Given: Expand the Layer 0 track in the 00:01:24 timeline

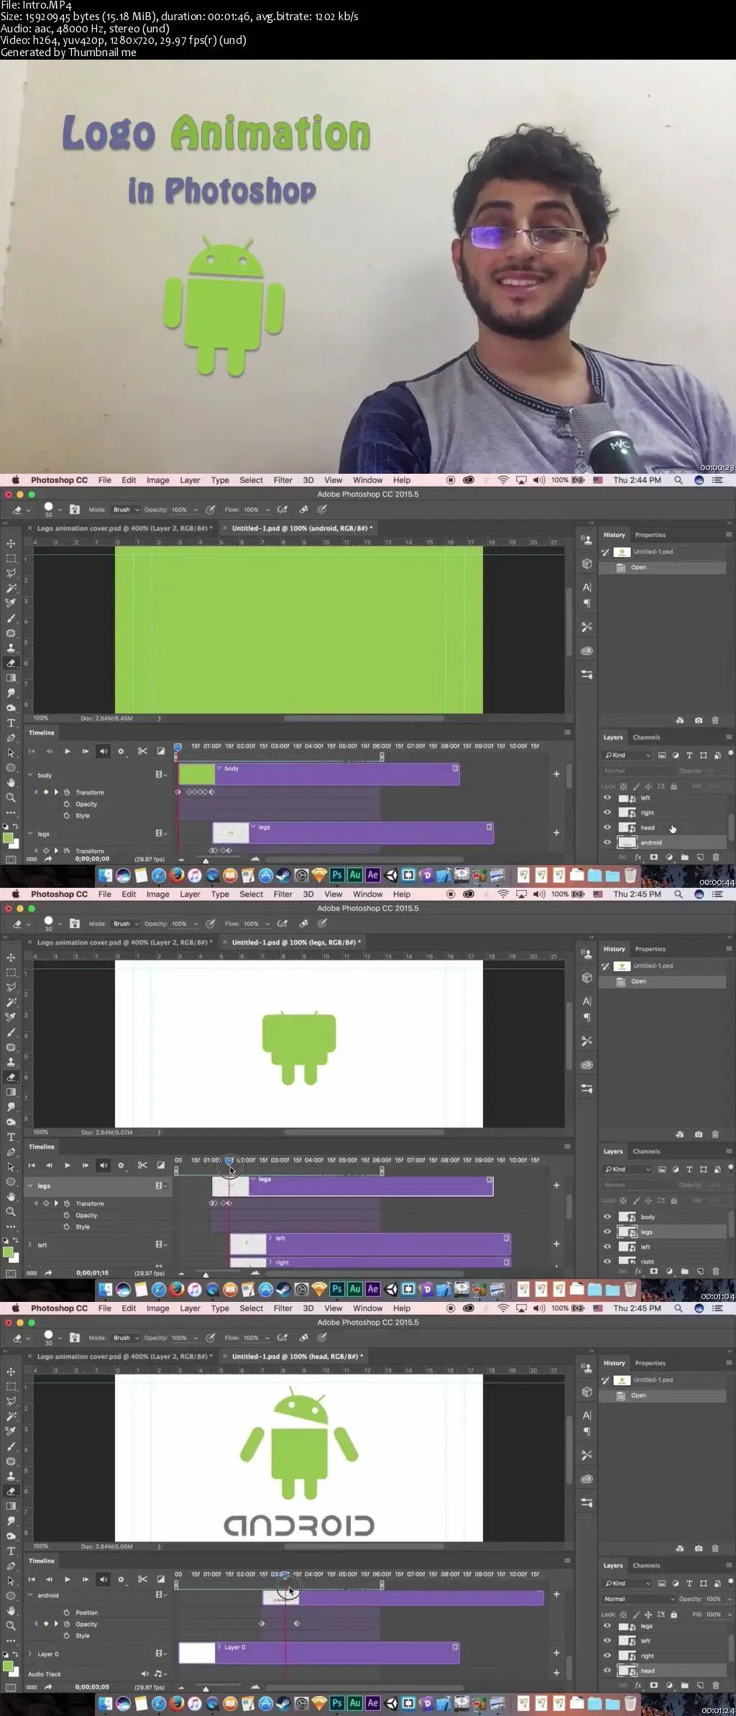Looking at the screenshot, I should [x=30, y=1653].
